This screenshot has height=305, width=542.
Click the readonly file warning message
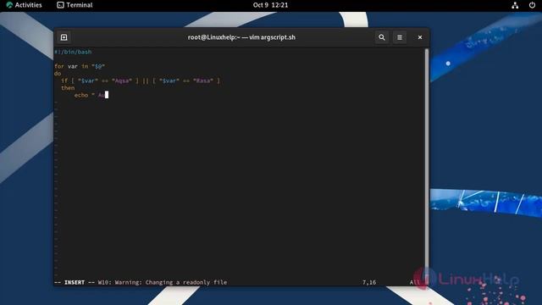tap(163, 282)
